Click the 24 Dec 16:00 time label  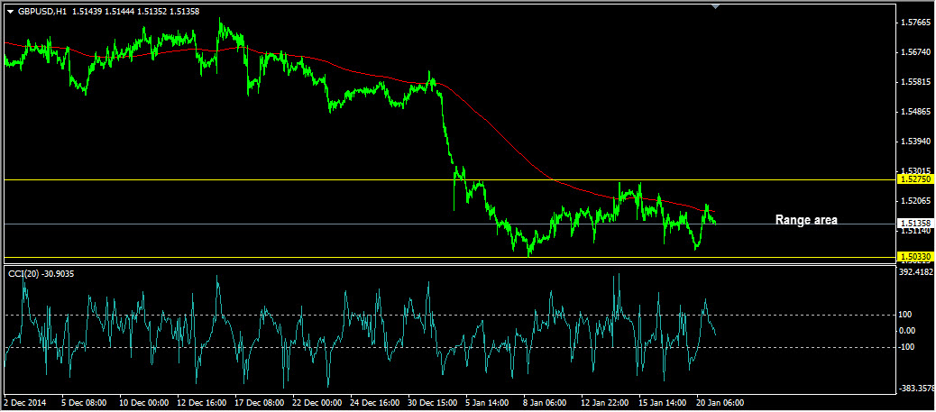[375, 402]
